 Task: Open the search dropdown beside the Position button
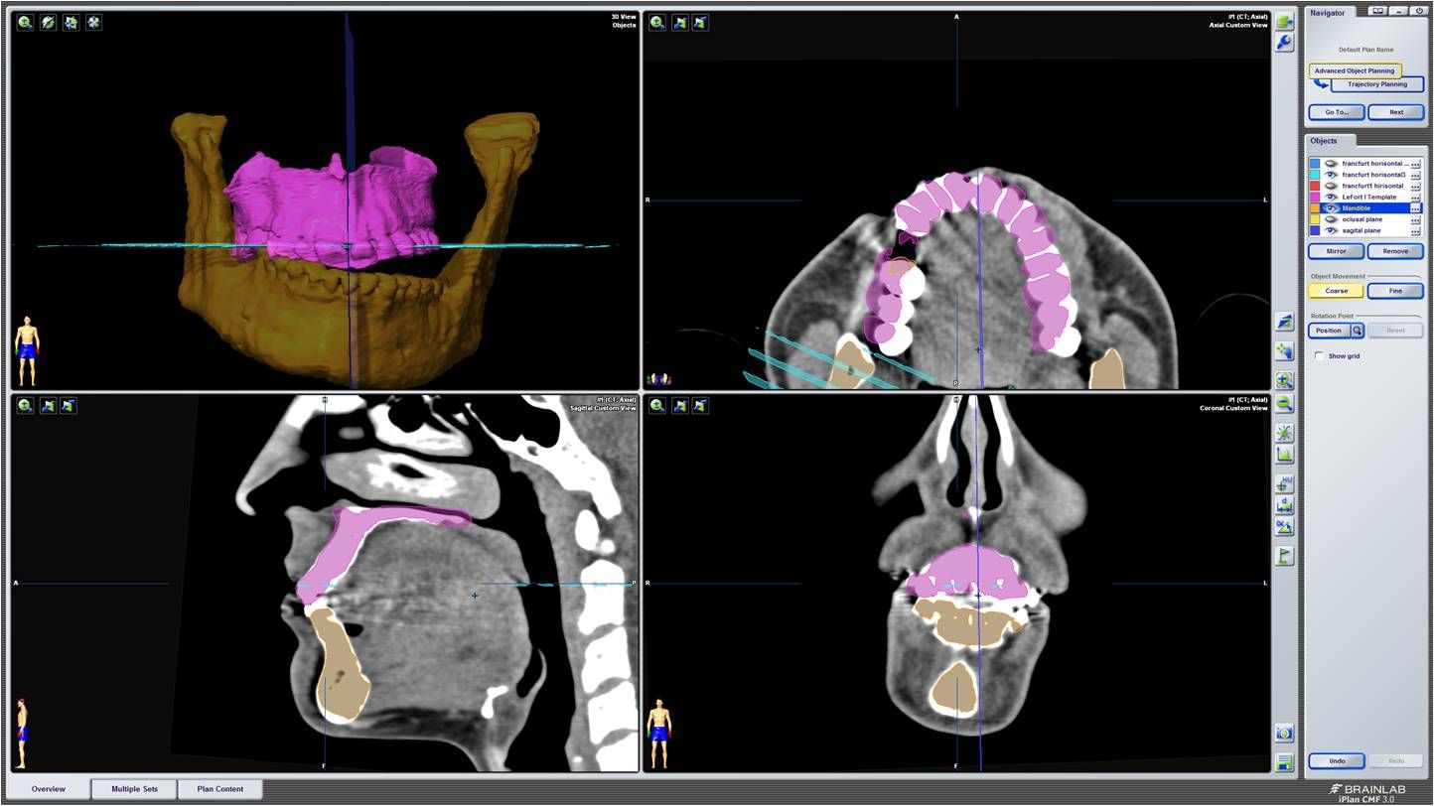pos(1357,331)
